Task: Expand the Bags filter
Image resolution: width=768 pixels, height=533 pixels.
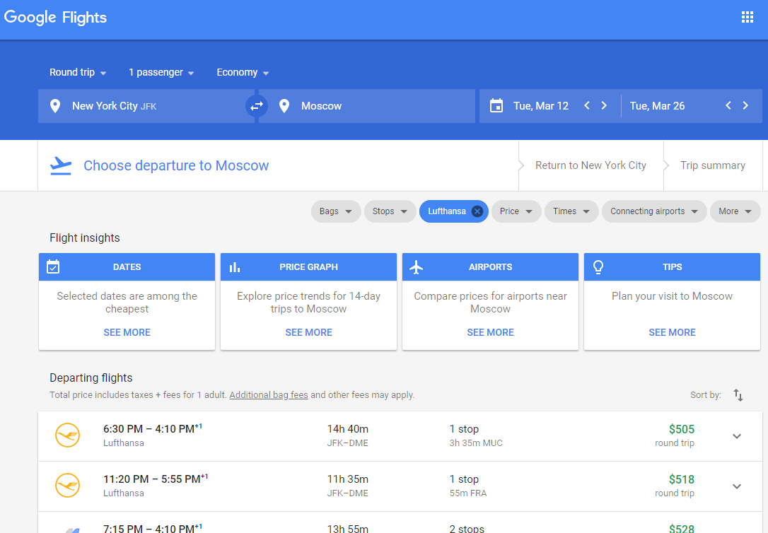Action: point(336,211)
